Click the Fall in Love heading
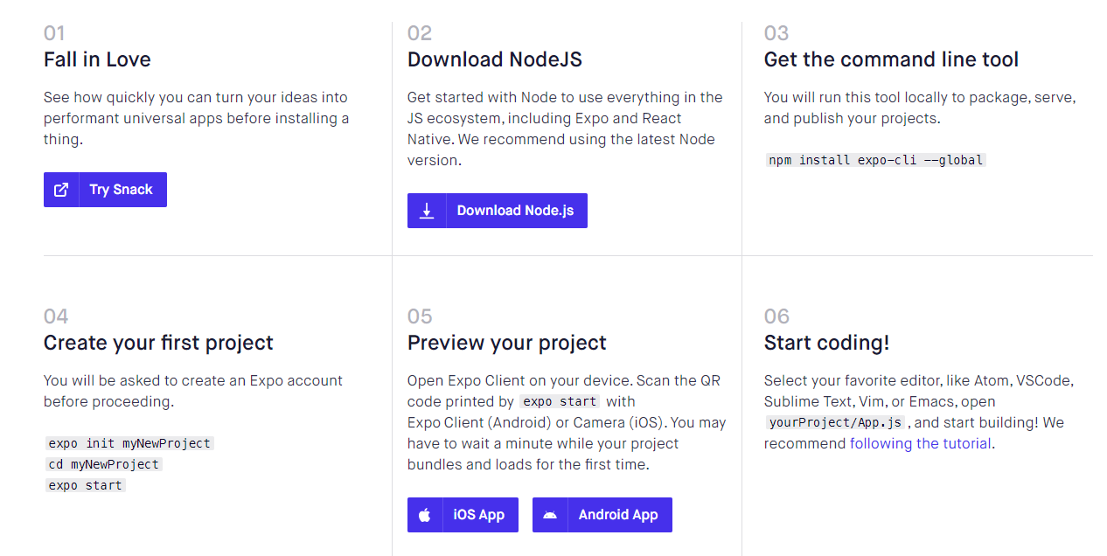This screenshot has height=556, width=1107. tap(97, 59)
